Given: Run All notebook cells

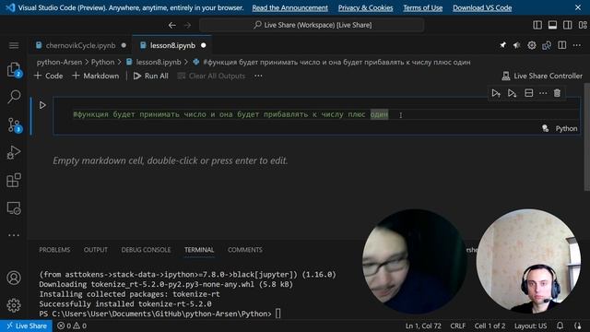Looking at the screenshot, I should coord(151,76).
